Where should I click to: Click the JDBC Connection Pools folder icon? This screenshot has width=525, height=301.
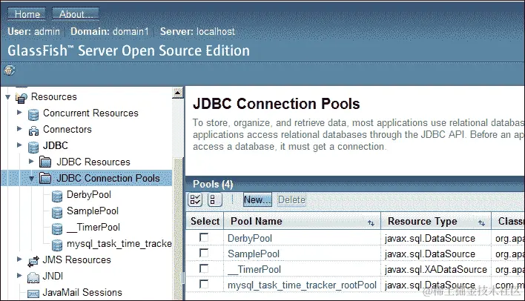pyautogui.click(x=45, y=178)
